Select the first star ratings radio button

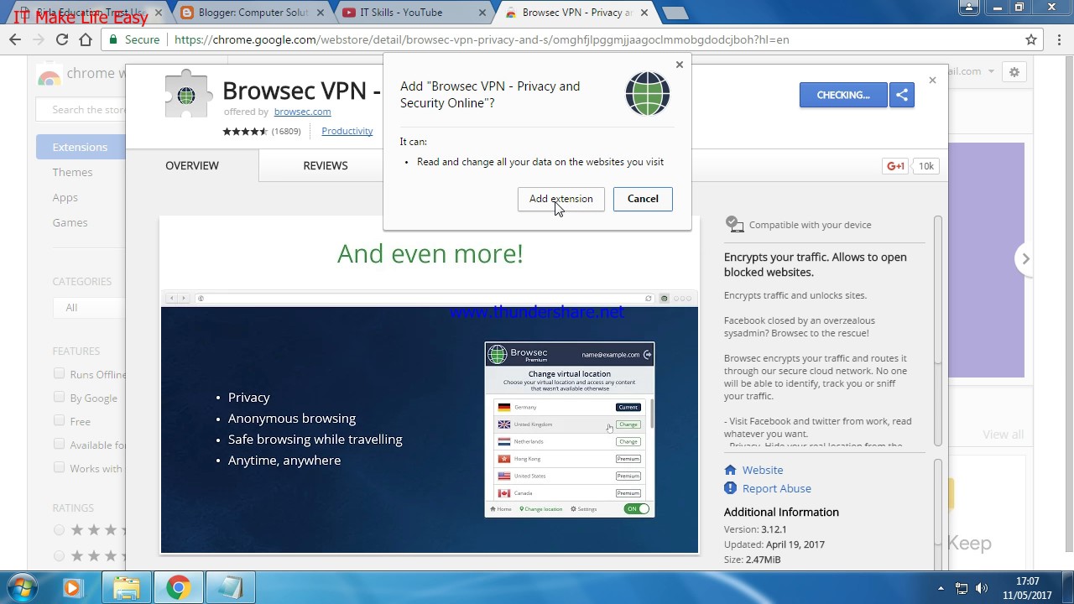(59, 530)
